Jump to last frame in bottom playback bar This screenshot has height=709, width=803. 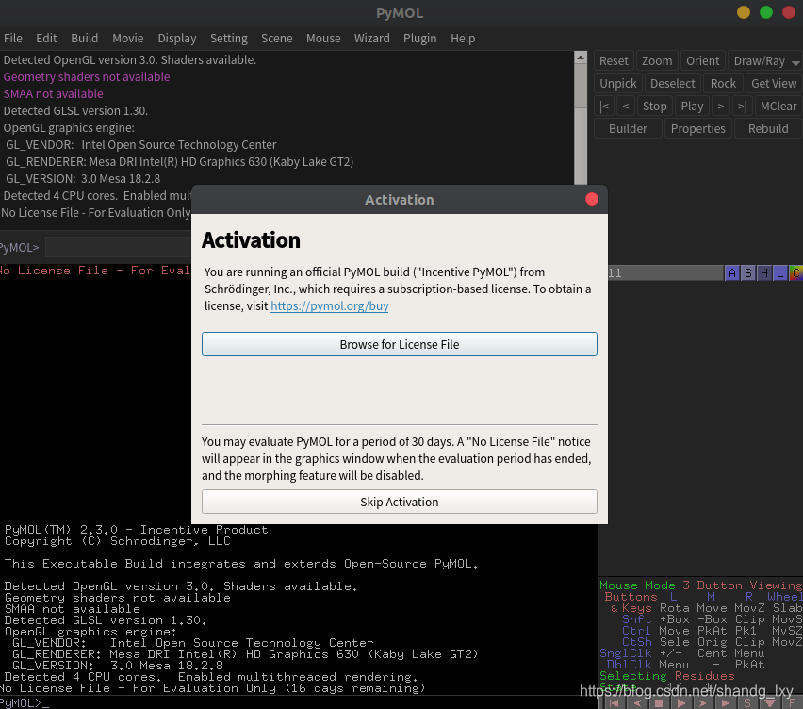725,703
